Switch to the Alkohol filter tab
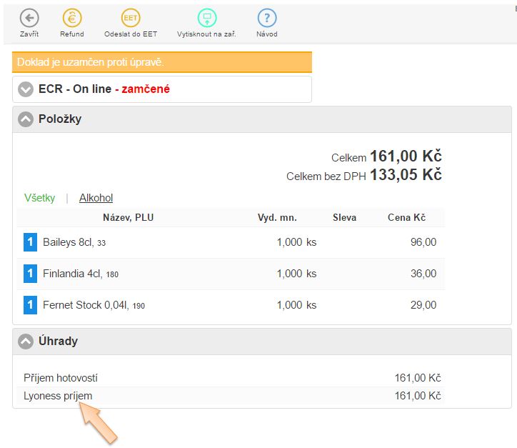This screenshot has width=517, height=448. coord(96,198)
